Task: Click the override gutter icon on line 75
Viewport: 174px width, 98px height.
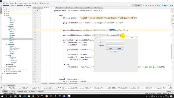Action: click(x=38, y=10)
